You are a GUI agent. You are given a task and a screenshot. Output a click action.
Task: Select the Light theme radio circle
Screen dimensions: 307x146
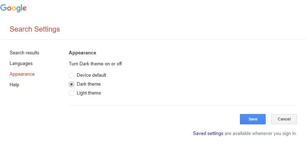71,93
